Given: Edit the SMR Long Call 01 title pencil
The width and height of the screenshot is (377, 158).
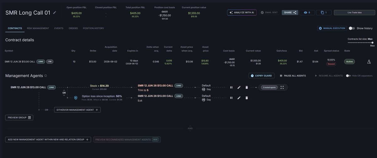Looking at the screenshot, I should point(55,13).
